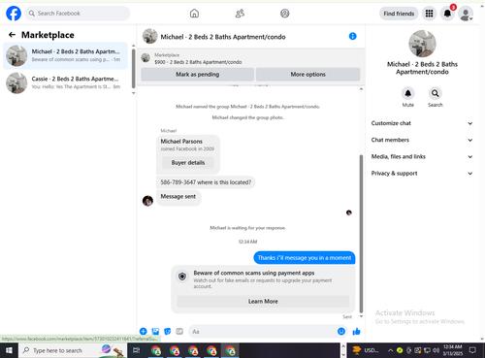This screenshot has width=485, height=358.
Task: Go to the Home feed icon
Action: click(194, 14)
